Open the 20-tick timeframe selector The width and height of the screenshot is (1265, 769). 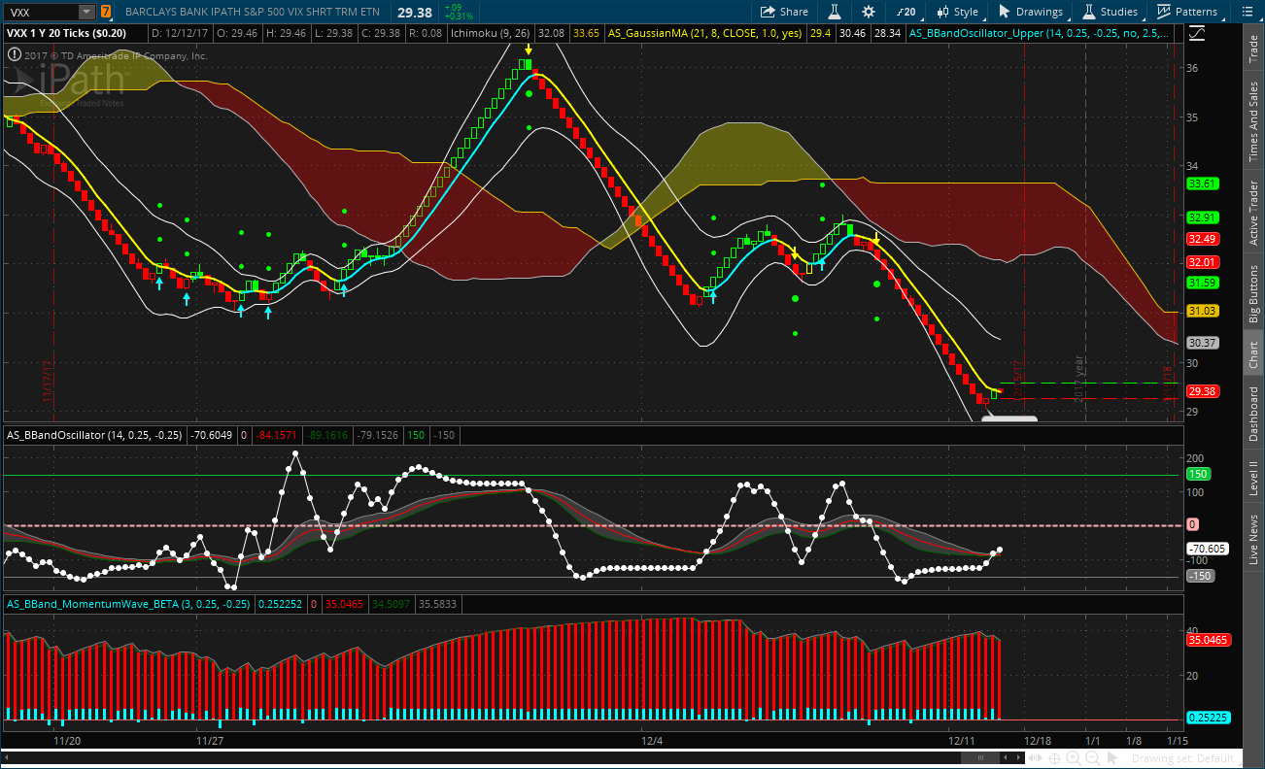coord(906,12)
